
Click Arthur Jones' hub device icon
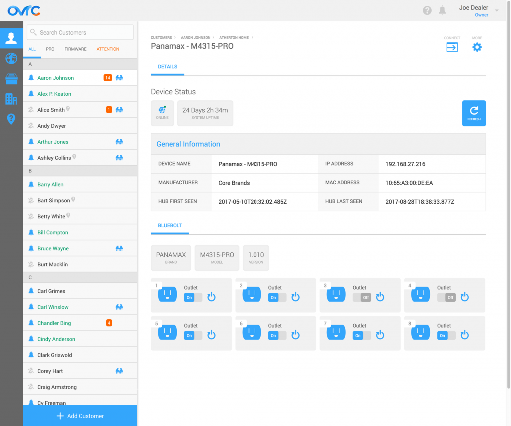(x=119, y=142)
